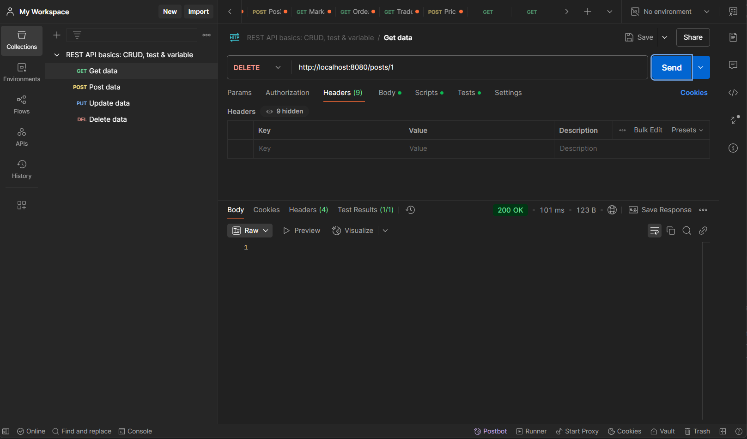Switch to the request Body tab
Viewport: 747px width, 439px height.
click(x=390, y=93)
